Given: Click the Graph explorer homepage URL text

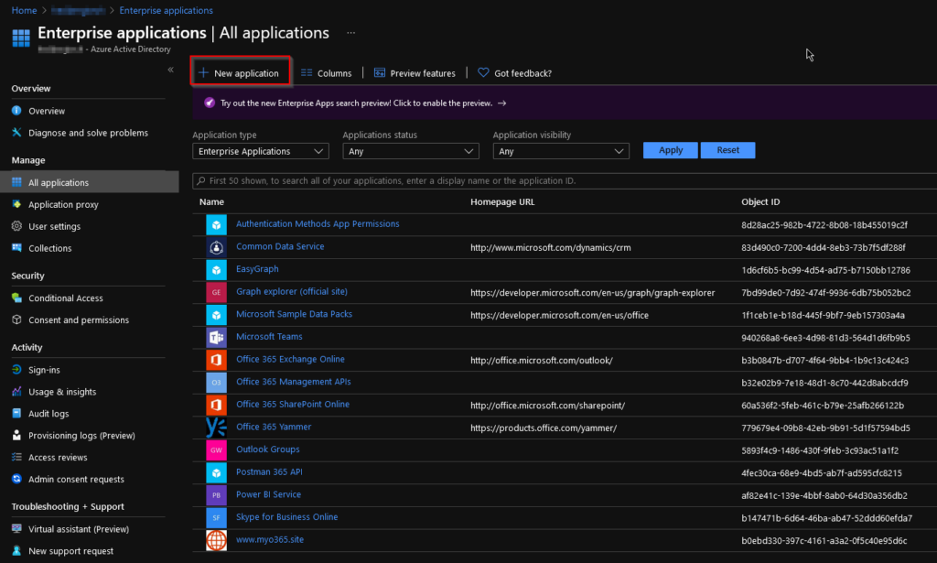Looking at the screenshot, I should coord(592,293).
